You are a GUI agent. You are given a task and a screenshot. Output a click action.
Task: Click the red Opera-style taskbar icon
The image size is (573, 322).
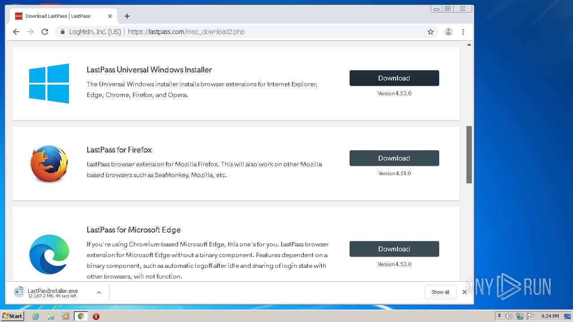tap(96, 316)
